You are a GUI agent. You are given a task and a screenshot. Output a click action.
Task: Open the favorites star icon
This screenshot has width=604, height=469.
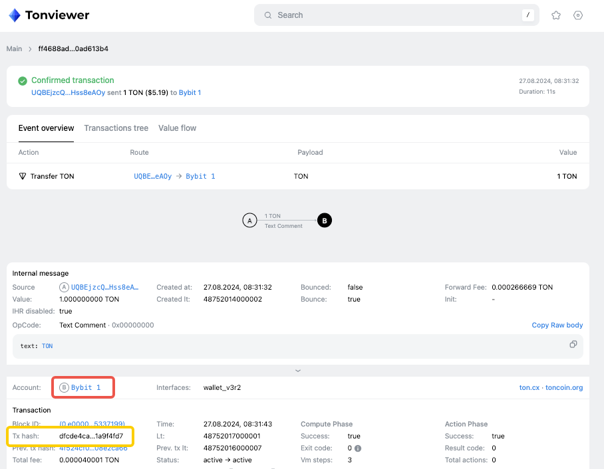[x=556, y=15]
